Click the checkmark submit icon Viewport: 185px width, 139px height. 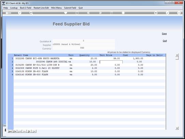167,13
